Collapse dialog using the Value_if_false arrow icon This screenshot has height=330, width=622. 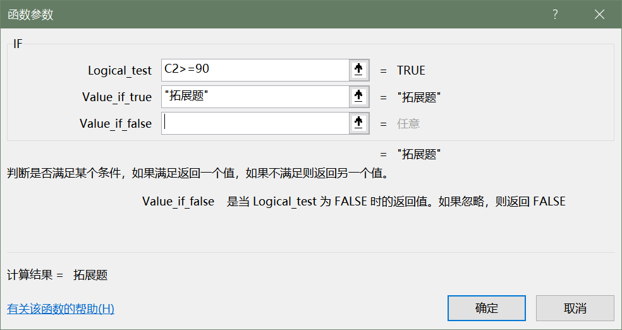tap(358, 123)
